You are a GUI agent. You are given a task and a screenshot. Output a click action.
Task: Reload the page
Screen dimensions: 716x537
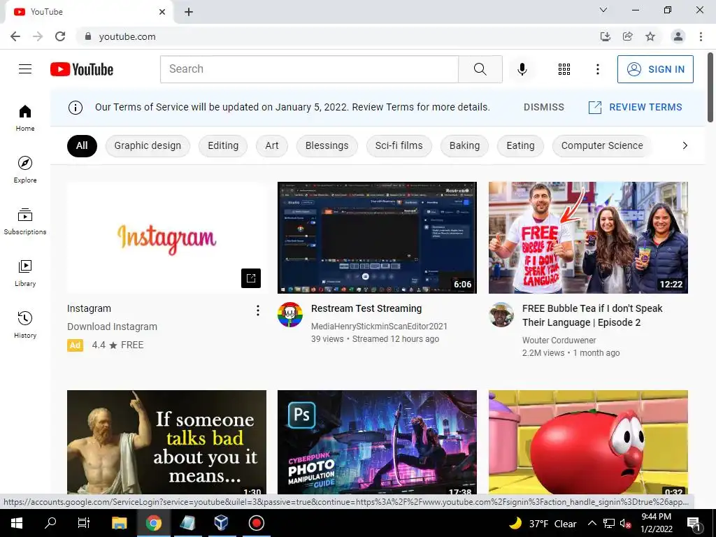[x=60, y=36]
